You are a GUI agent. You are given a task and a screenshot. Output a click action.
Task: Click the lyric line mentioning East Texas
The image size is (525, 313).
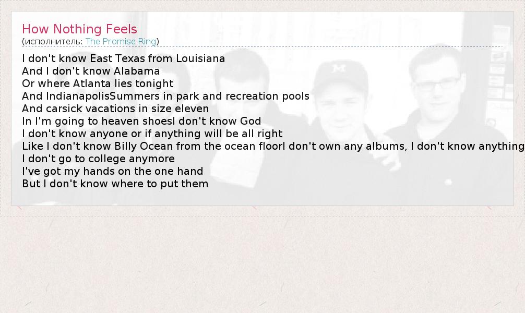point(123,58)
